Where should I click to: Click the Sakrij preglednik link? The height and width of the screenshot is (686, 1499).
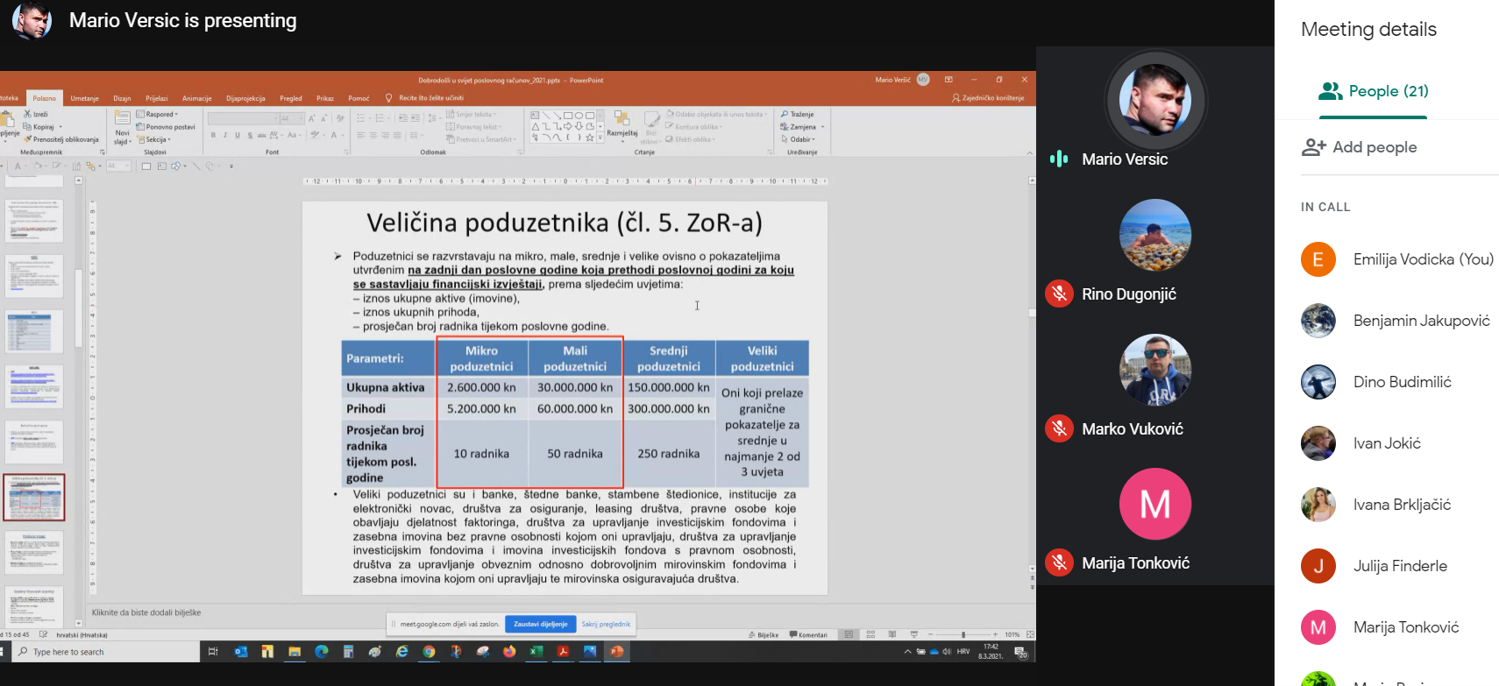click(606, 624)
